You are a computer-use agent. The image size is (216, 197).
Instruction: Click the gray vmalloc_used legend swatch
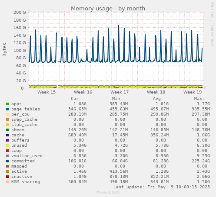[7, 156]
